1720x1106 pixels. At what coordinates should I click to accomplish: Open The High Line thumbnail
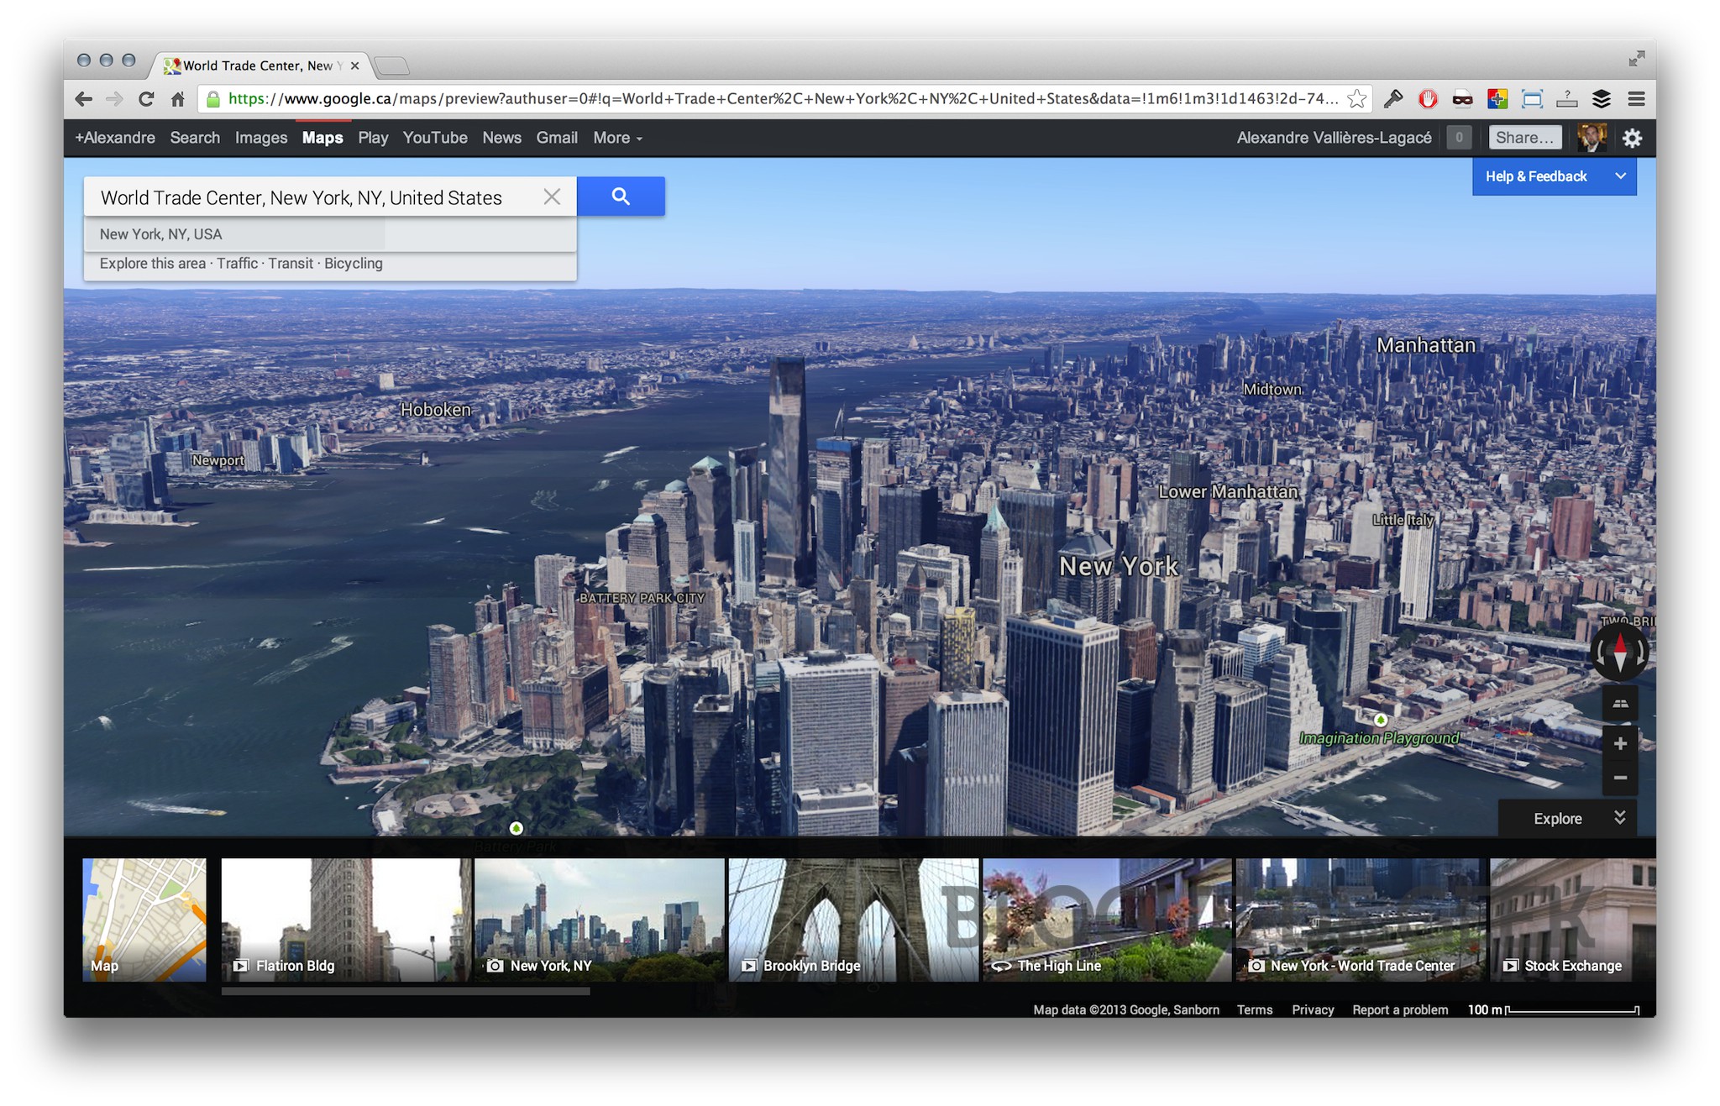click(x=1107, y=920)
